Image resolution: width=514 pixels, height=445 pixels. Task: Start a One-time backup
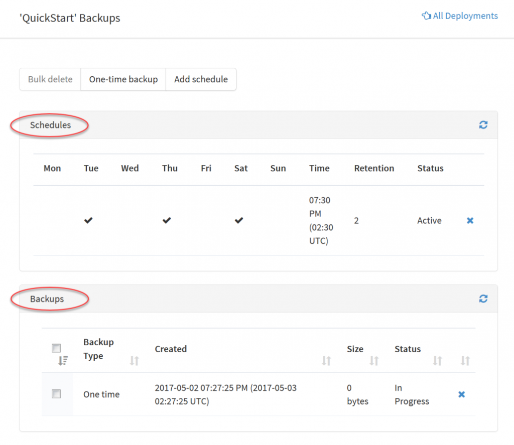pos(123,79)
